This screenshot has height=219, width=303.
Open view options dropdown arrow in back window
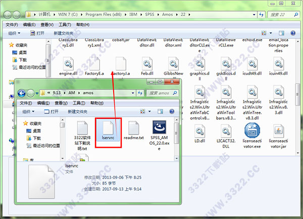pos(271,33)
